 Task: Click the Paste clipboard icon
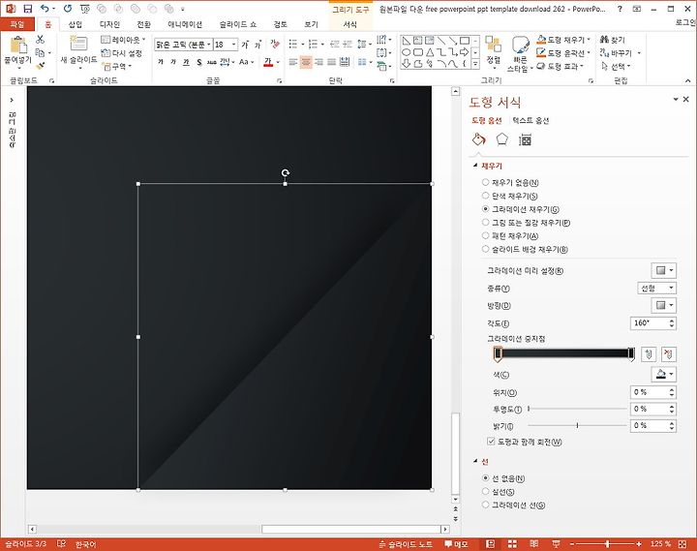(18, 46)
